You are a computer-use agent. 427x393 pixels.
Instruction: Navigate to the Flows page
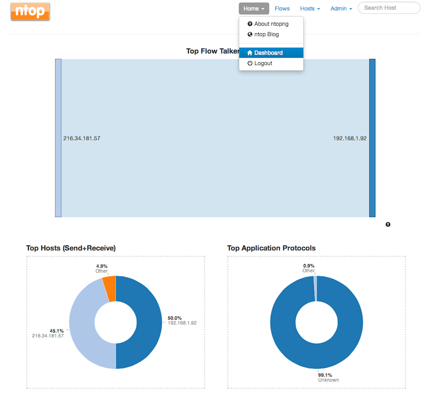point(282,9)
